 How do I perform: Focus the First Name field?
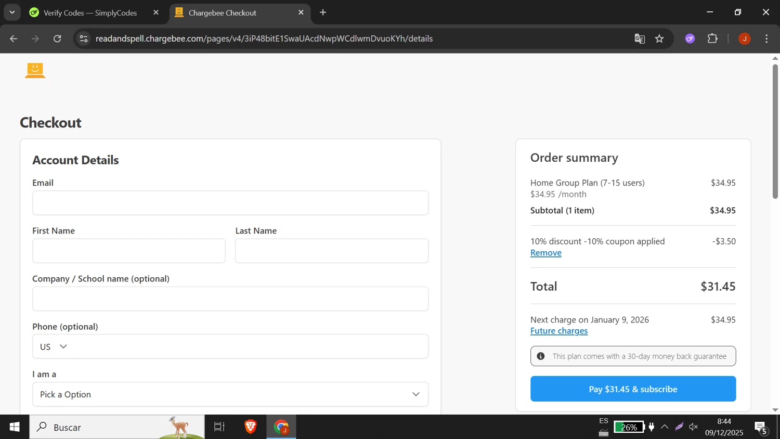click(129, 251)
